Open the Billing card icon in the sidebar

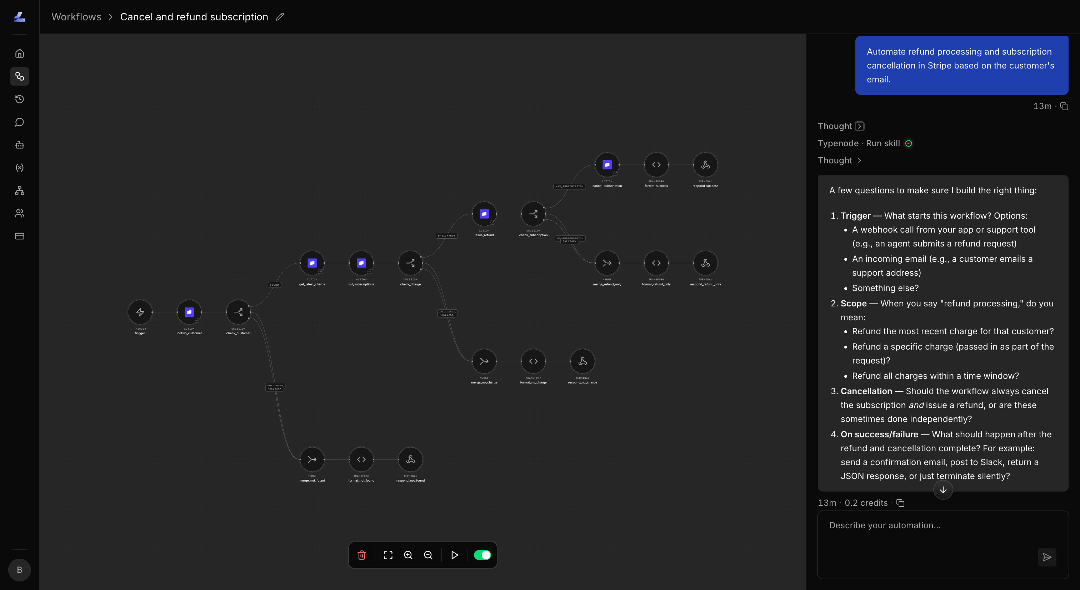click(x=20, y=236)
